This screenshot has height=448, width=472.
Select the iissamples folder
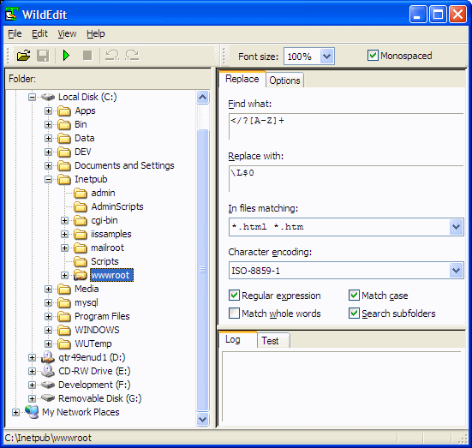click(111, 234)
